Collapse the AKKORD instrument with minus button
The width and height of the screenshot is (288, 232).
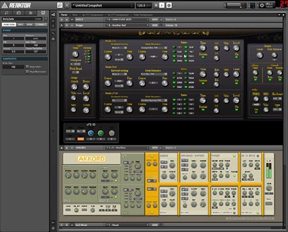[x=72, y=148]
